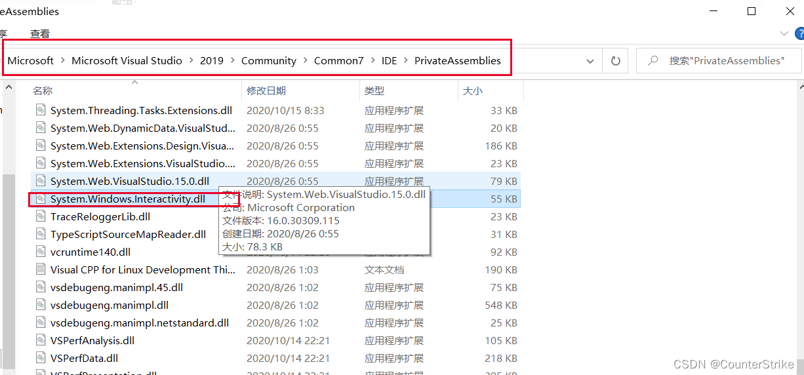Click the 33 KB size cell of System.Threading.Tasks.Extensions.dll
Image resolution: width=804 pixels, height=375 pixels.
tap(504, 110)
